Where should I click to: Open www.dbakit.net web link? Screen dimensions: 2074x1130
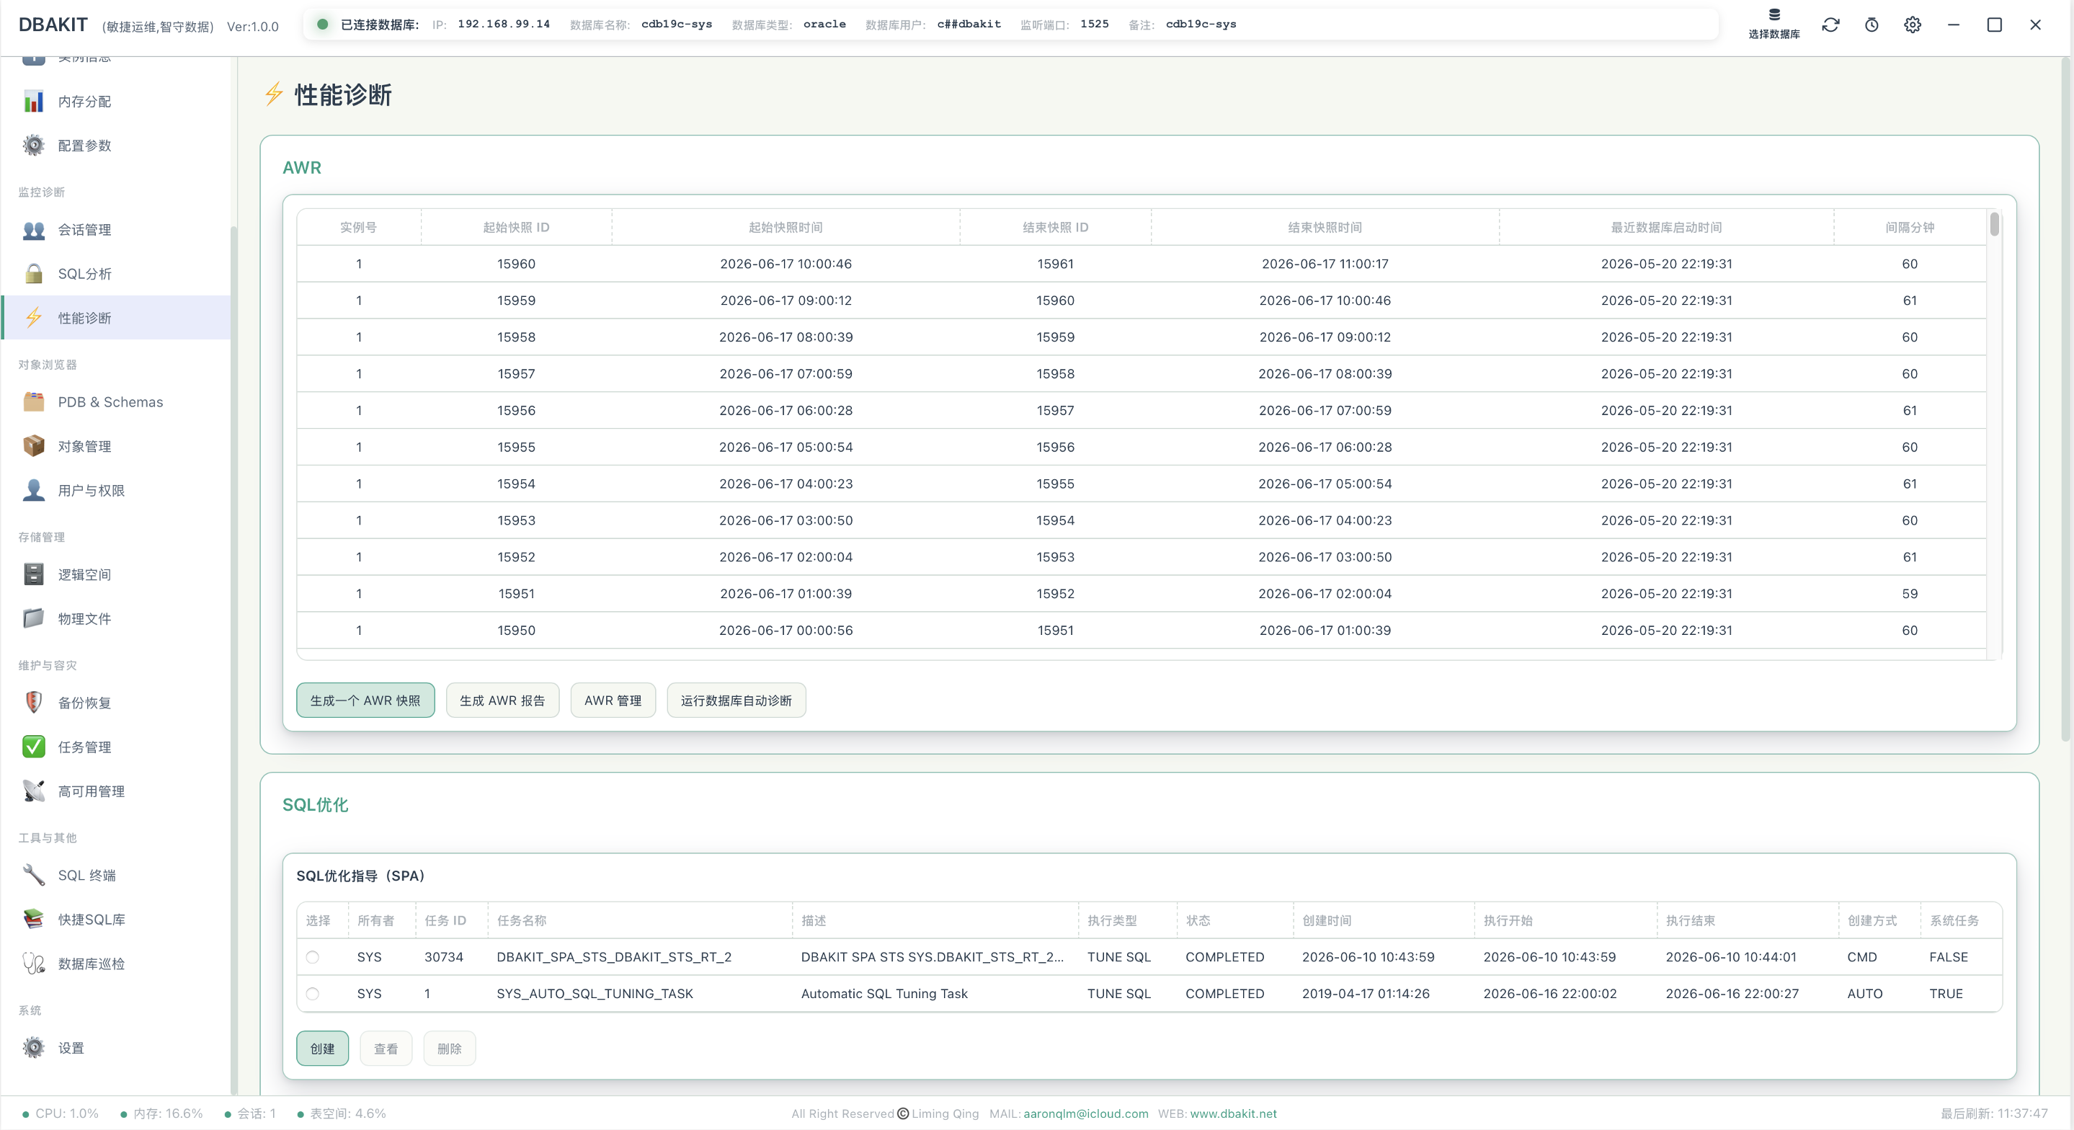coord(1234,1114)
